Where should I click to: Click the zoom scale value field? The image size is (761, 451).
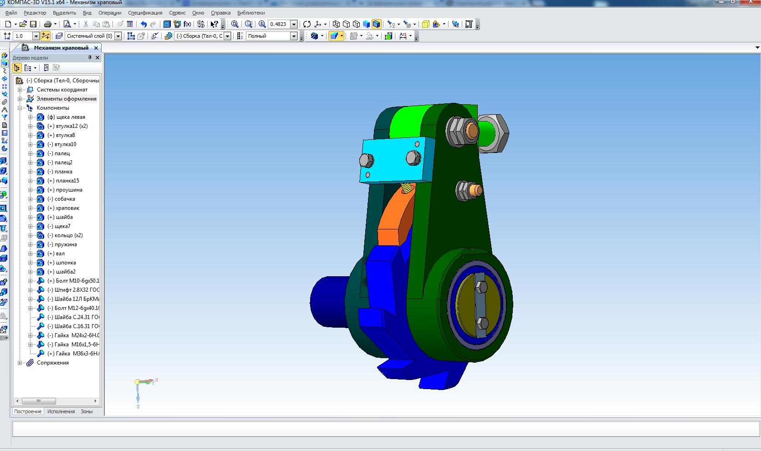point(279,24)
